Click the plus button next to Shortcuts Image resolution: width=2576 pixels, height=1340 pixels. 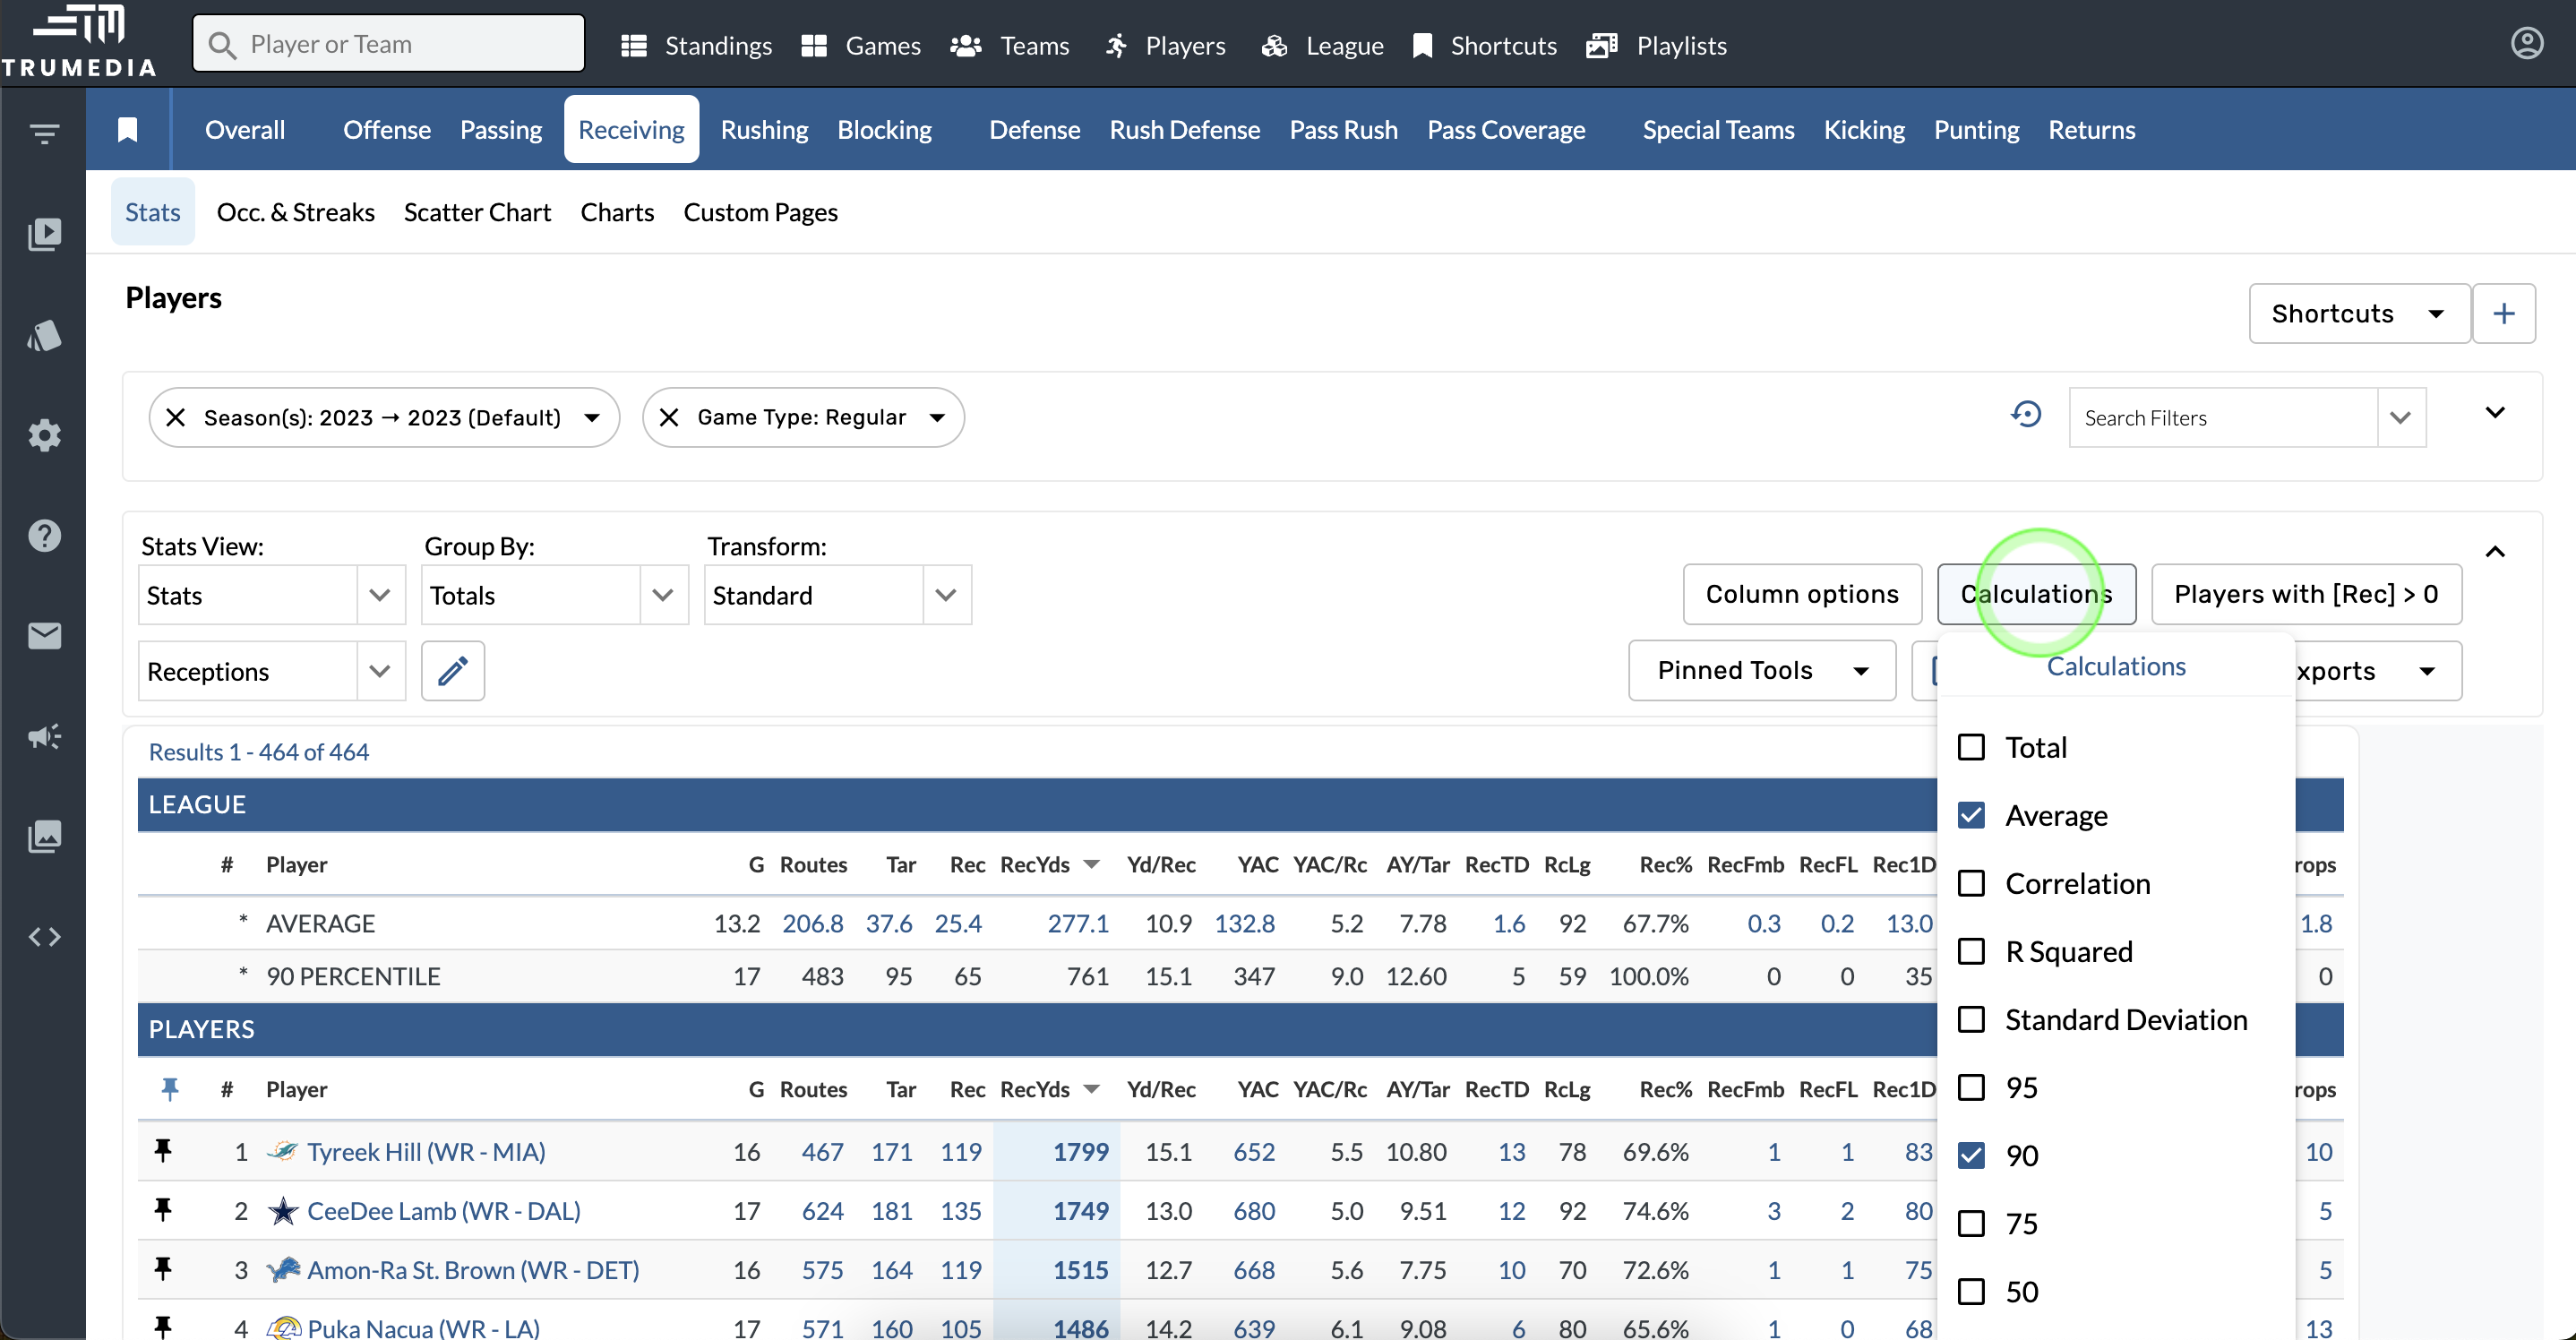2503,314
